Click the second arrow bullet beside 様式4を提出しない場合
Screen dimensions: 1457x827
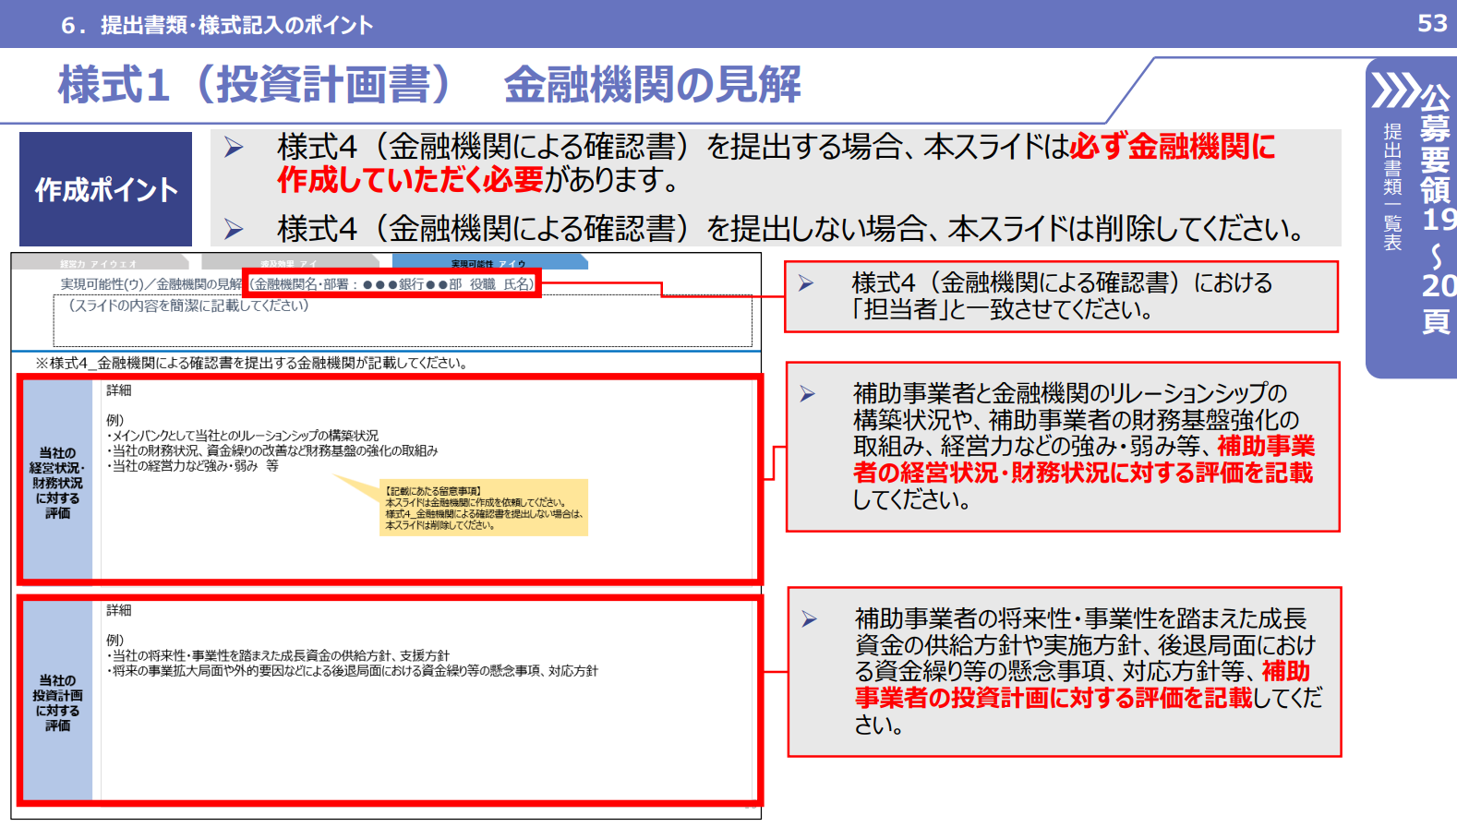[x=234, y=229]
